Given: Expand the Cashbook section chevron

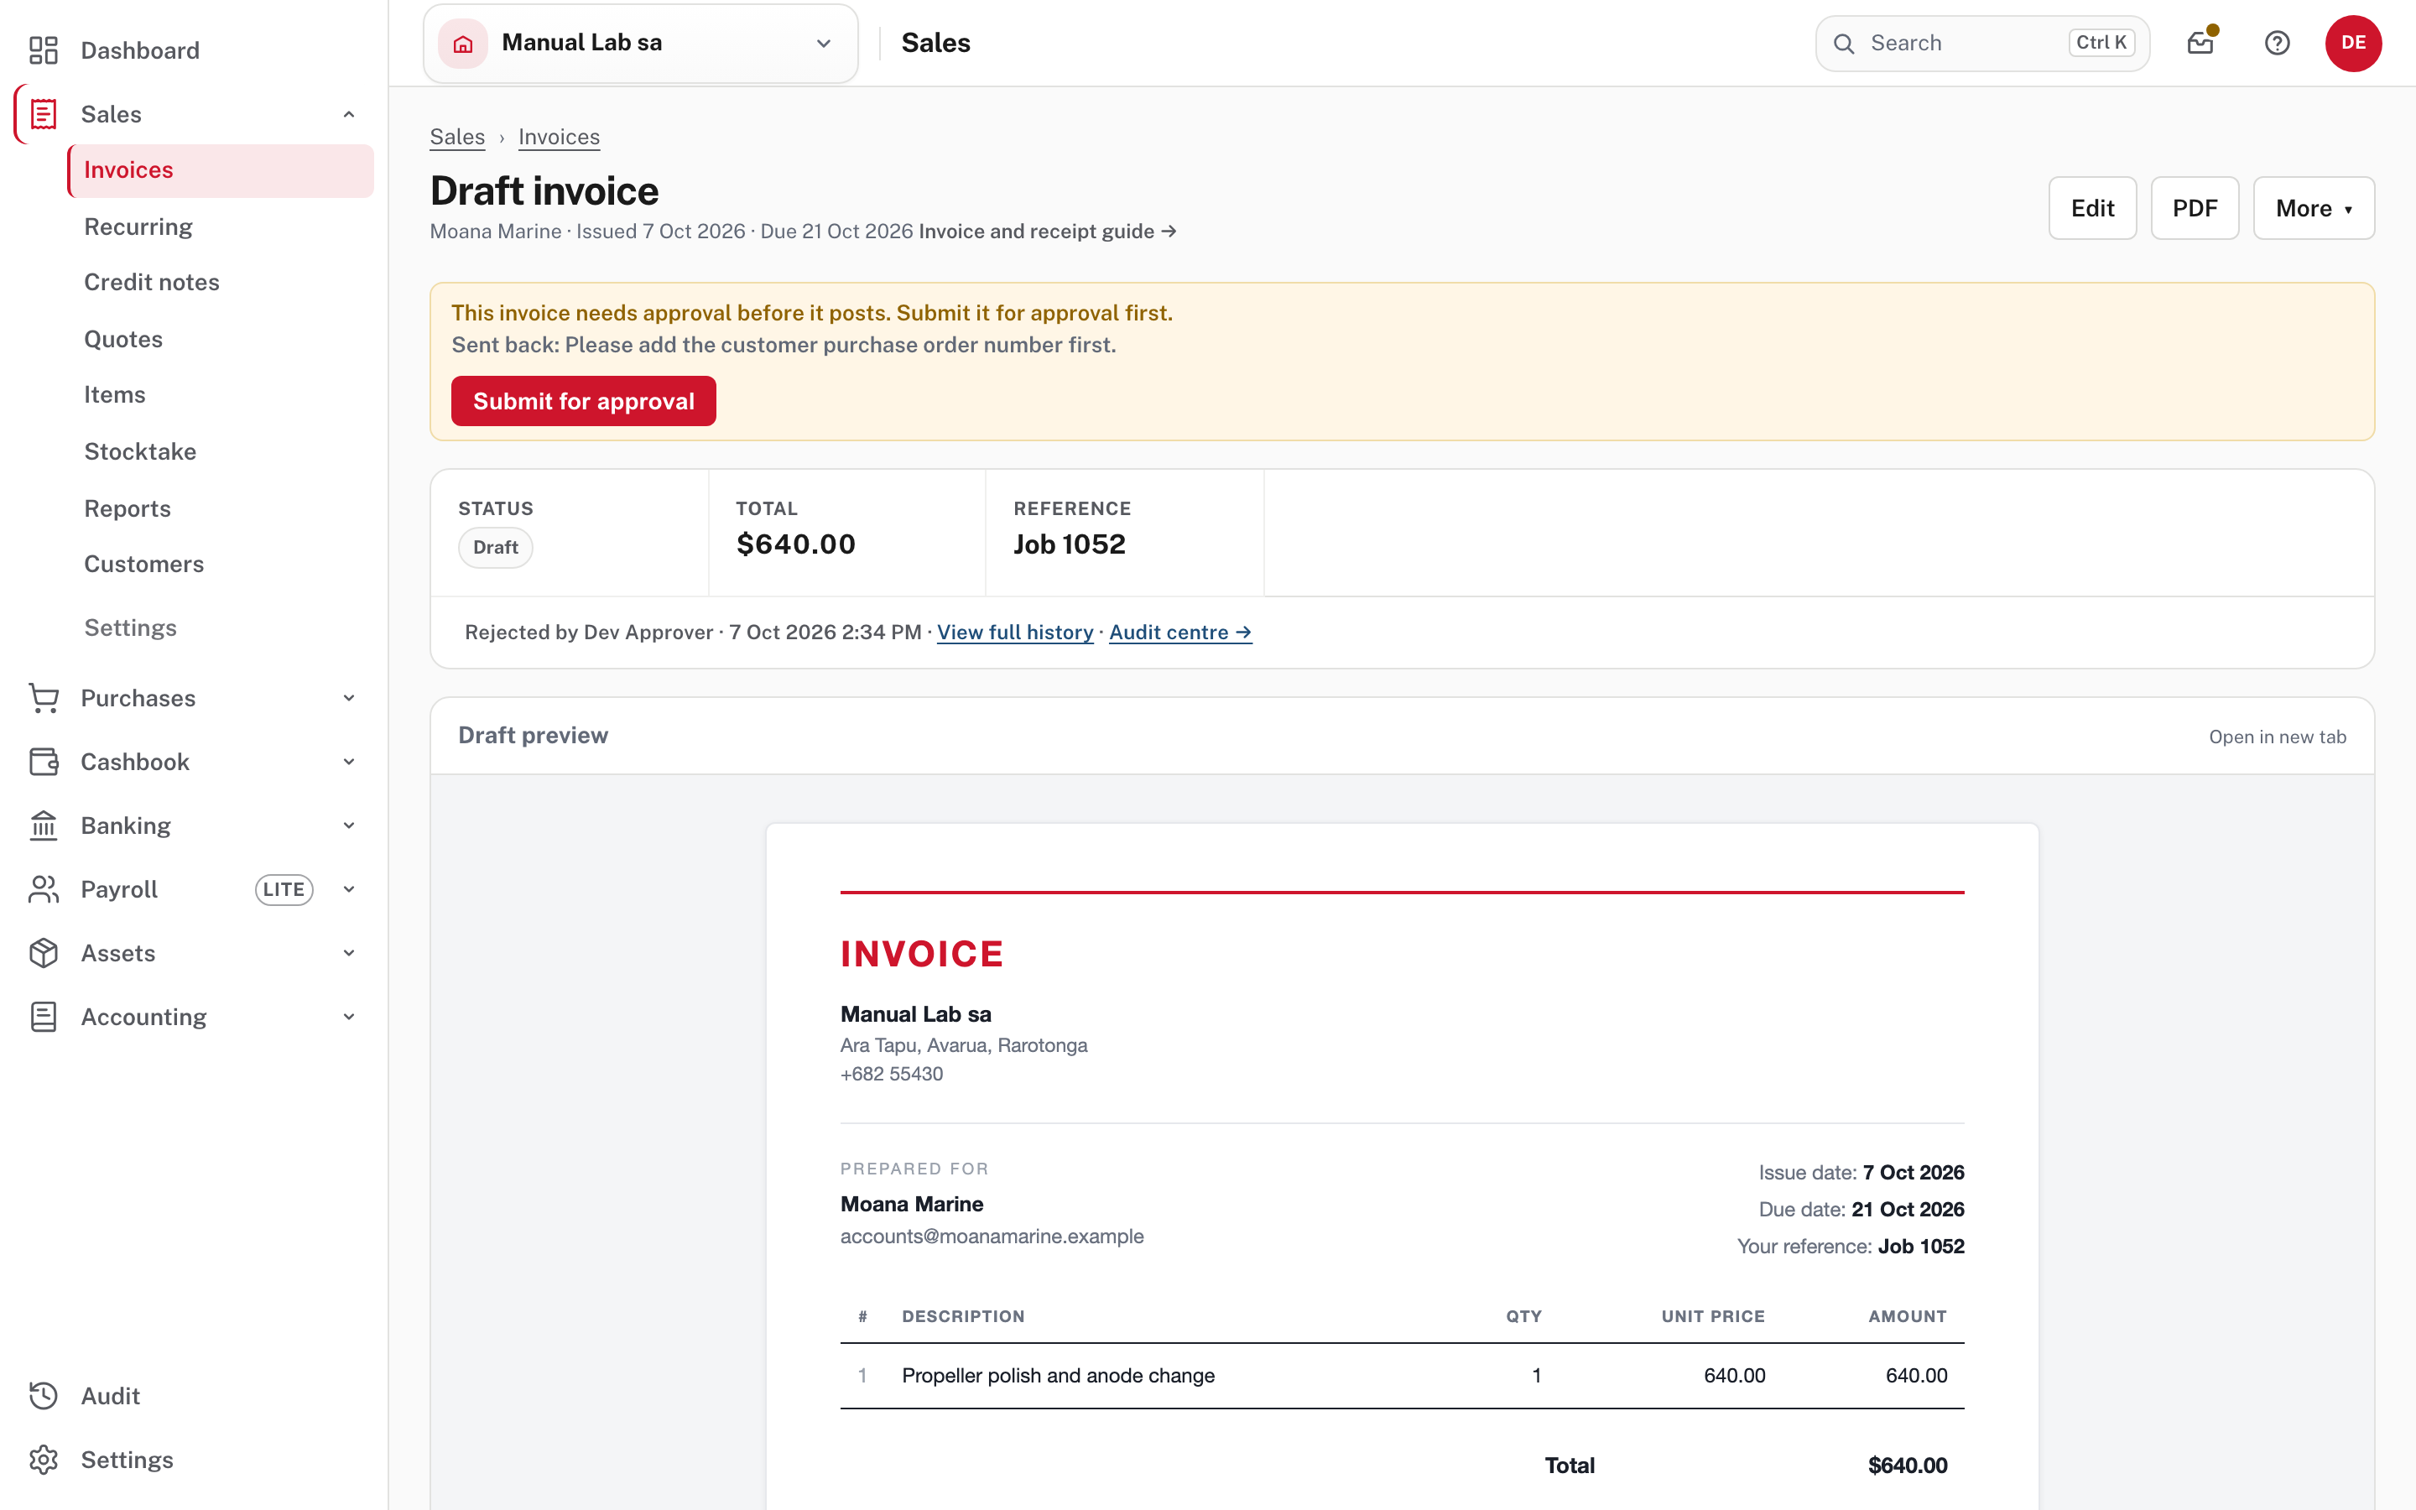Looking at the screenshot, I should click(348, 762).
